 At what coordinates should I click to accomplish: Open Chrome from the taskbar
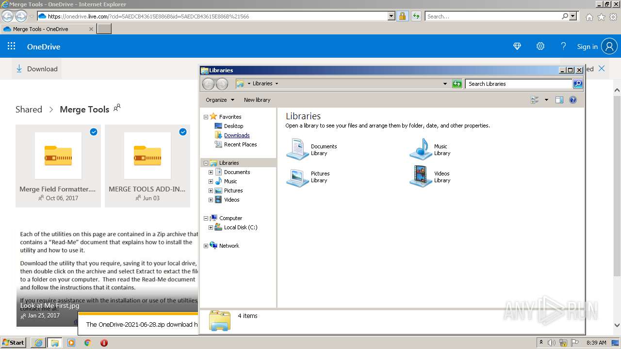click(87, 343)
